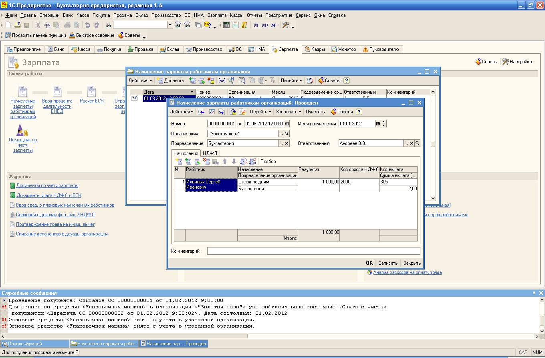Click the 1C help question icon in main toolbar

click(x=208, y=25)
